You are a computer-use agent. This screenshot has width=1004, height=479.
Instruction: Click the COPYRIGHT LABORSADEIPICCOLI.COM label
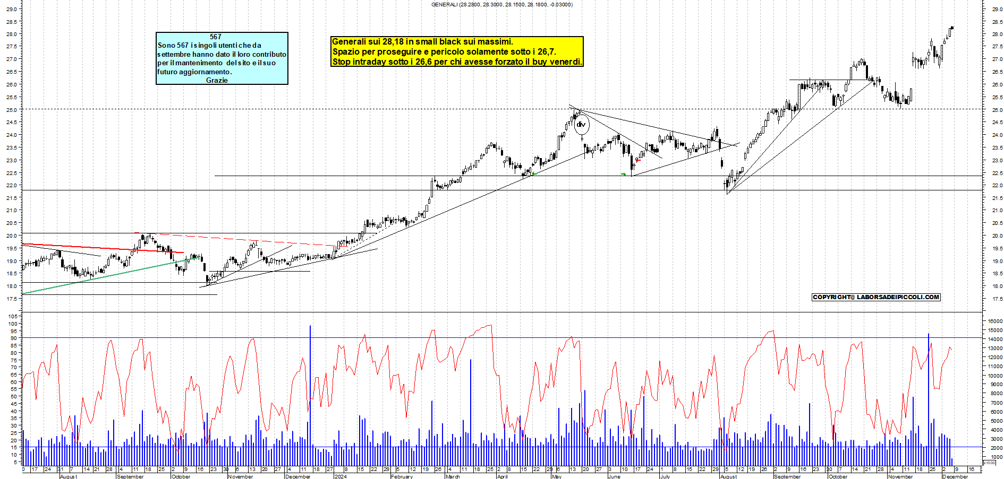coord(876,297)
